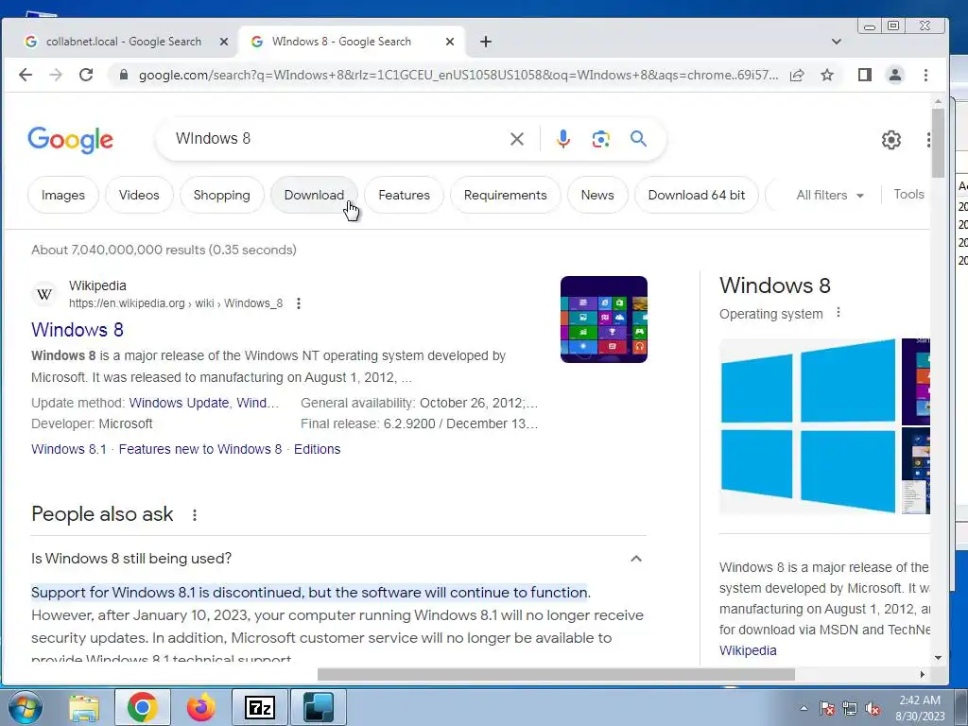Click the vertical scrollbar down arrow
Image resolution: width=968 pixels, height=726 pixels.
[x=939, y=658]
